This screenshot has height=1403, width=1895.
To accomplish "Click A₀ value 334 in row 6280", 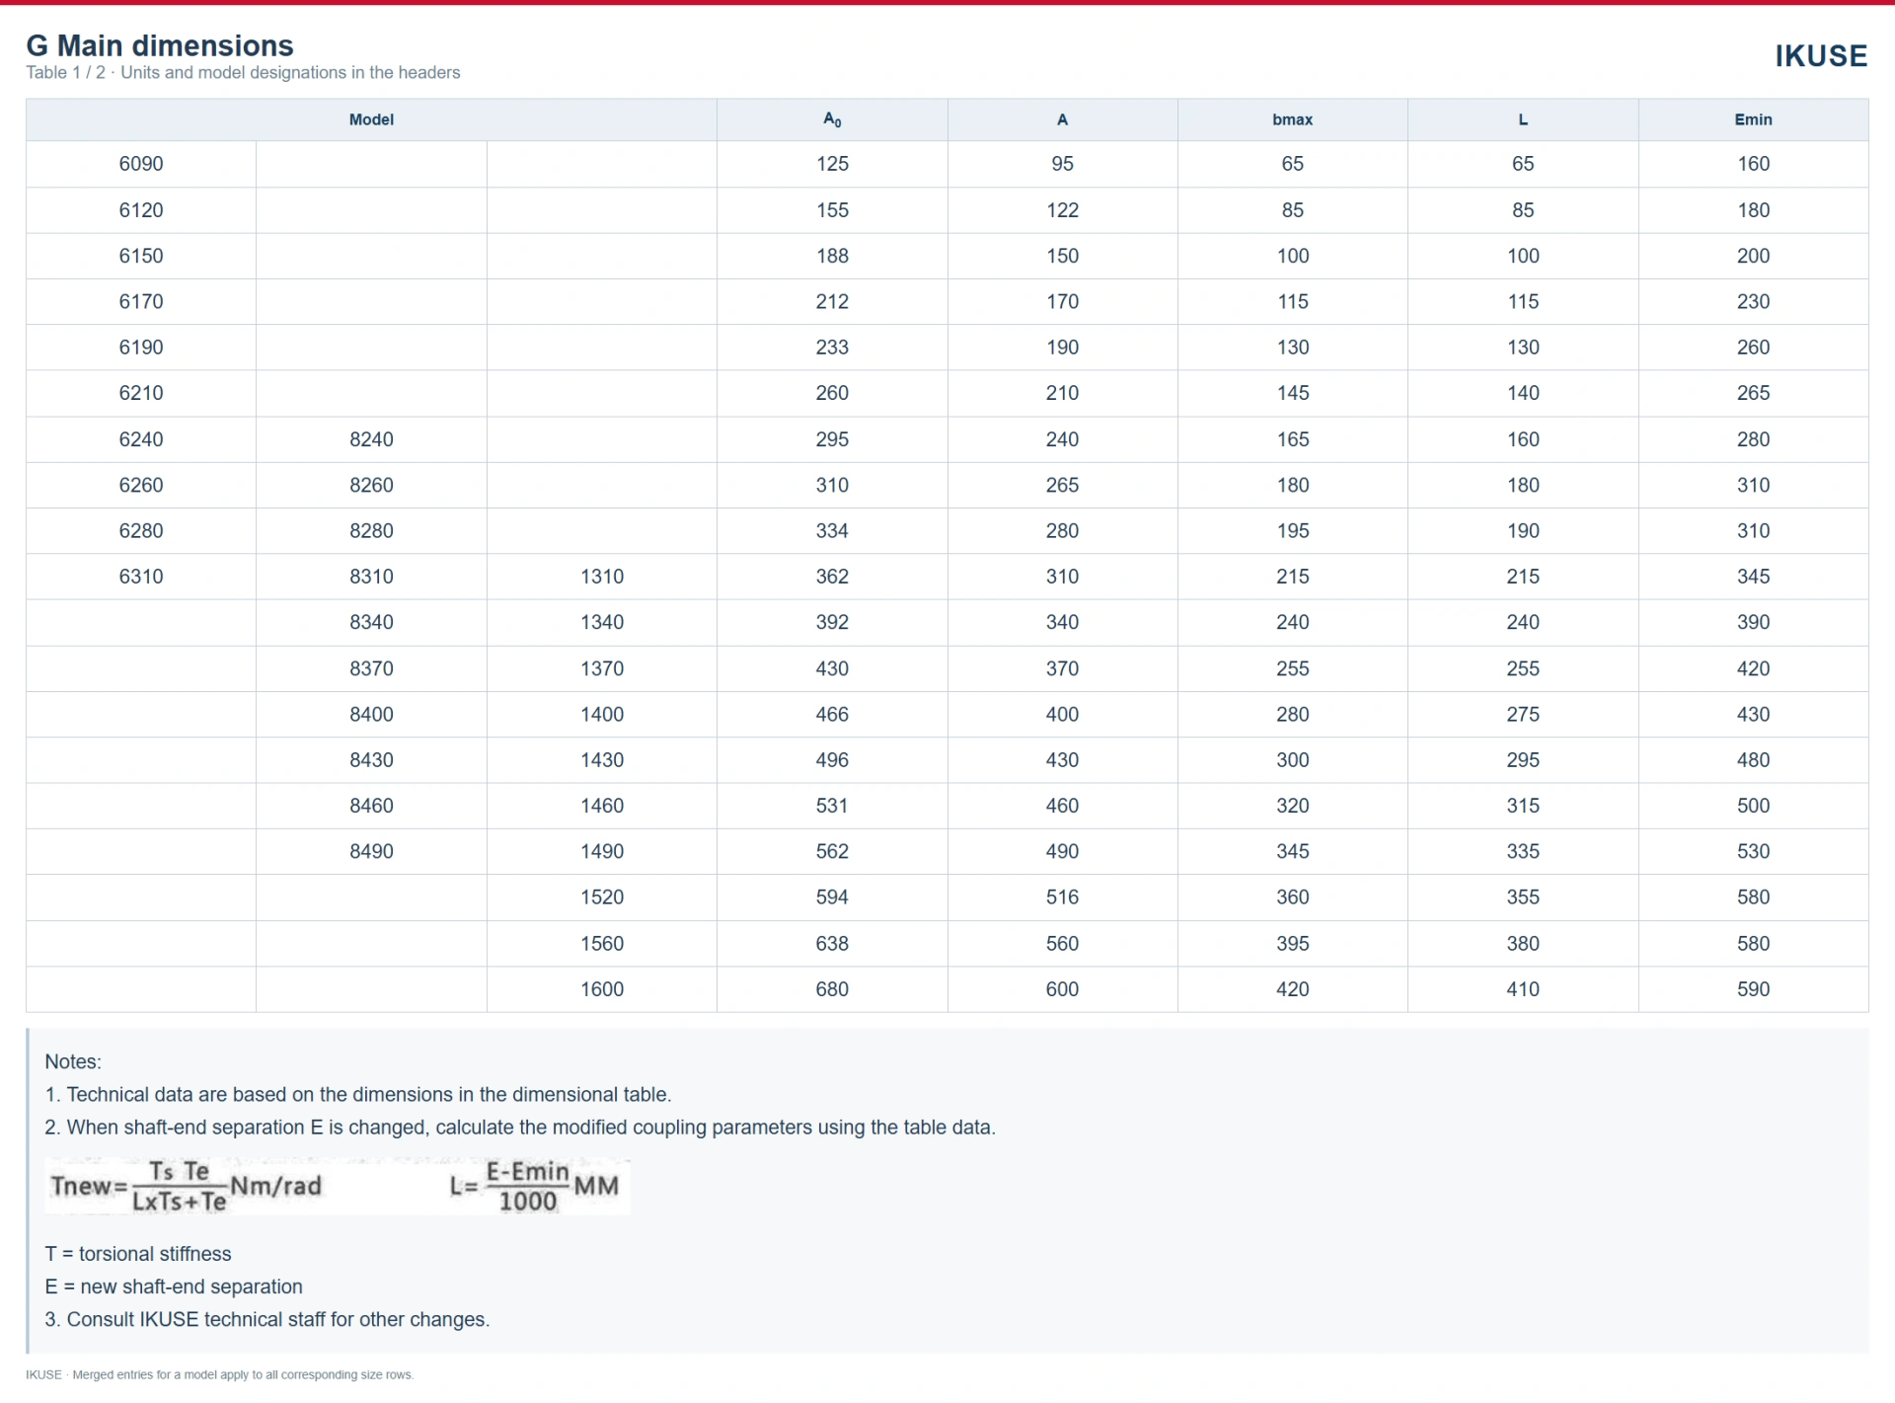I will pos(832,530).
